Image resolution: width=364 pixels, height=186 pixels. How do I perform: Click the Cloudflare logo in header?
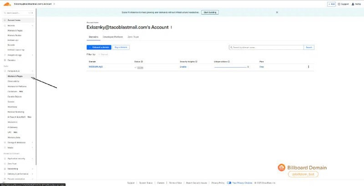pyautogui.click(x=7, y=4)
